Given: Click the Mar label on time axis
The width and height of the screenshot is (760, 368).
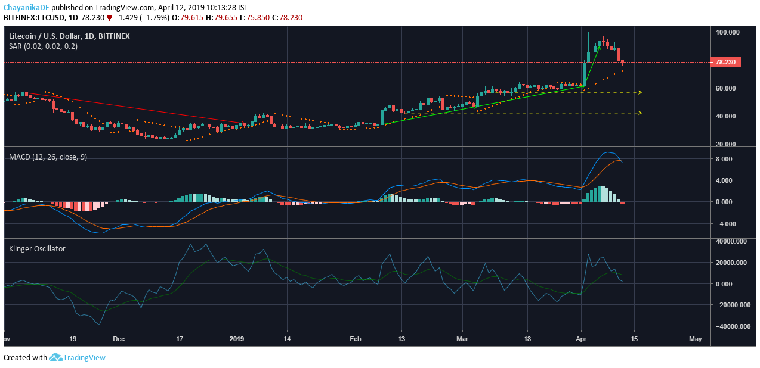Looking at the screenshot, I should click(463, 339).
